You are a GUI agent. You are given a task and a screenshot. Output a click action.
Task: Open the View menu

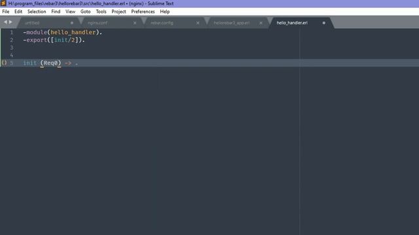tap(70, 12)
